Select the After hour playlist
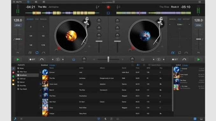The height and width of the screenshot is (121, 216). tap(27, 72)
